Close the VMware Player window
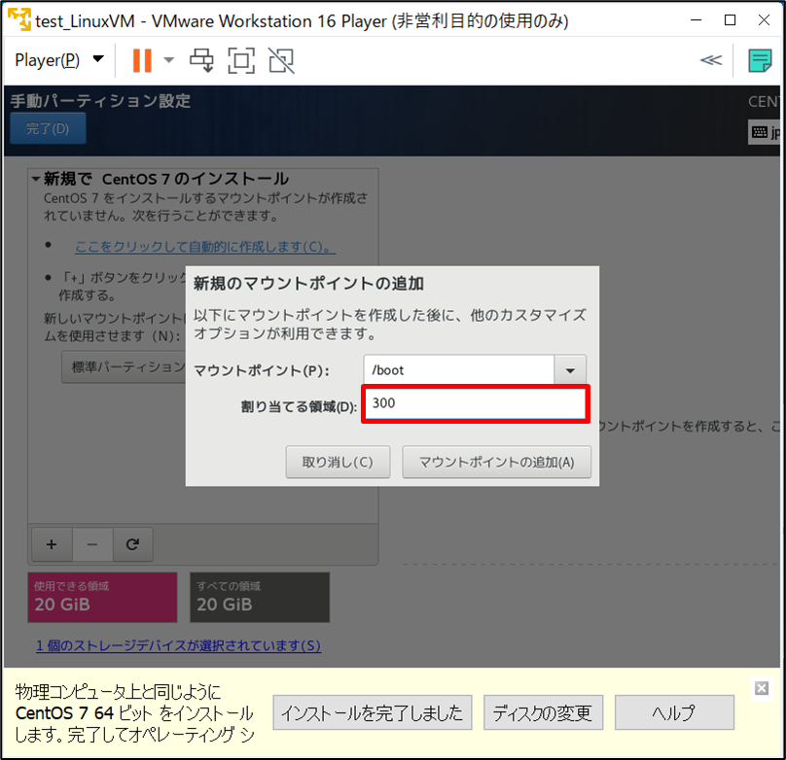 tap(764, 20)
